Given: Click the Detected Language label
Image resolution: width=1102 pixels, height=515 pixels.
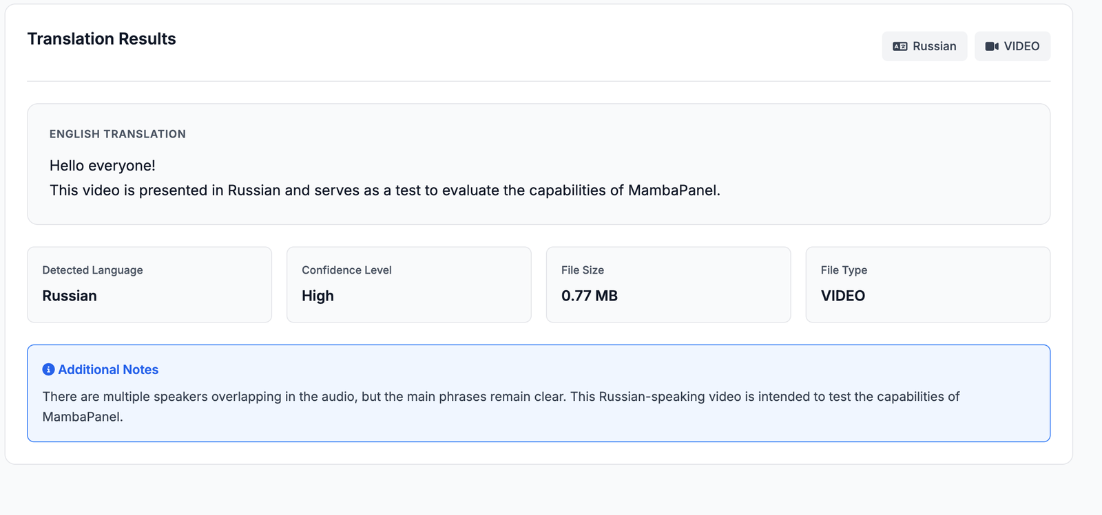Looking at the screenshot, I should coord(92,270).
